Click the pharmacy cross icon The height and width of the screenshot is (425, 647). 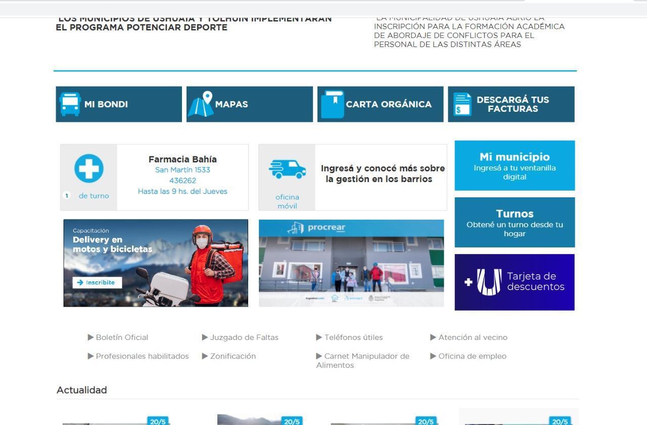coord(89,168)
